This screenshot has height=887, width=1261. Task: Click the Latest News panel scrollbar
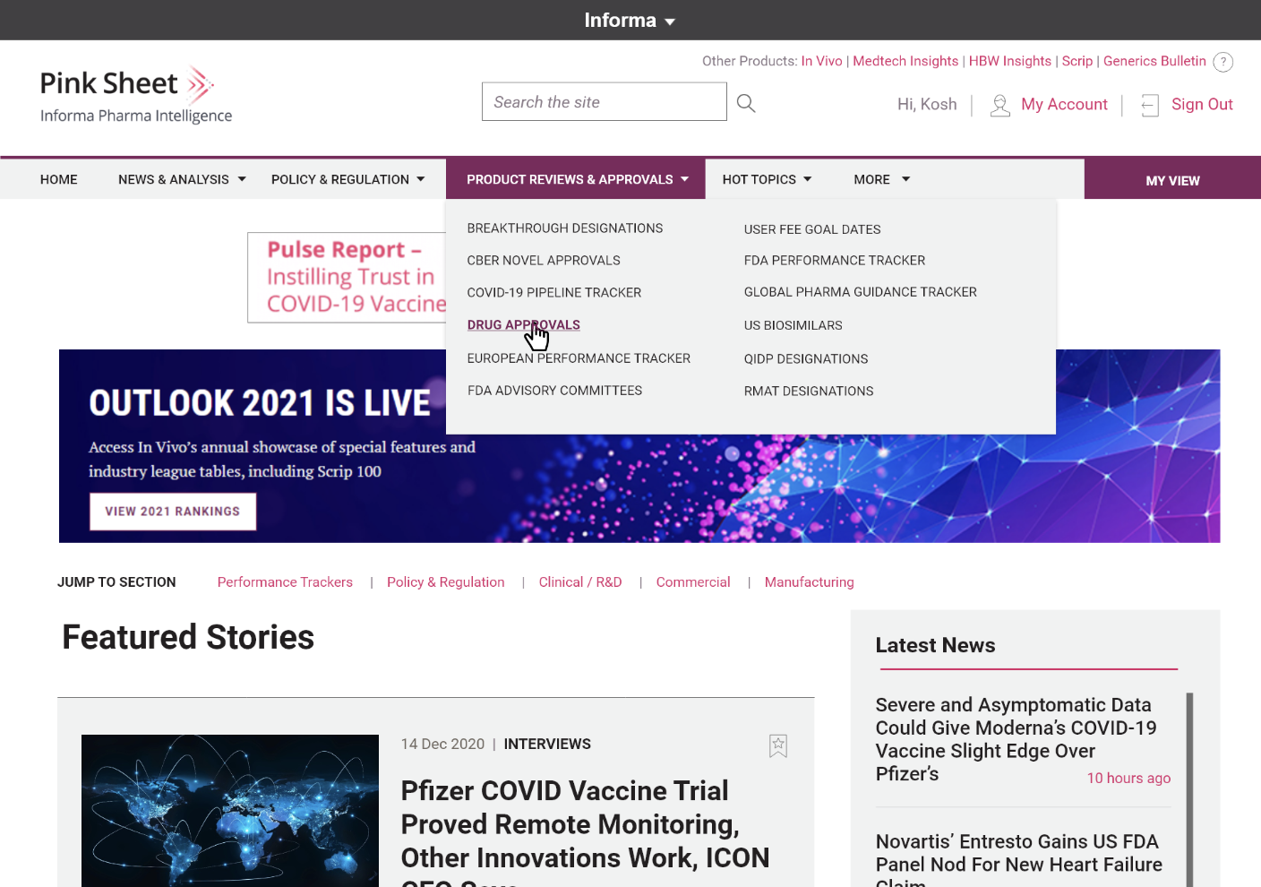(x=1189, y=788)
